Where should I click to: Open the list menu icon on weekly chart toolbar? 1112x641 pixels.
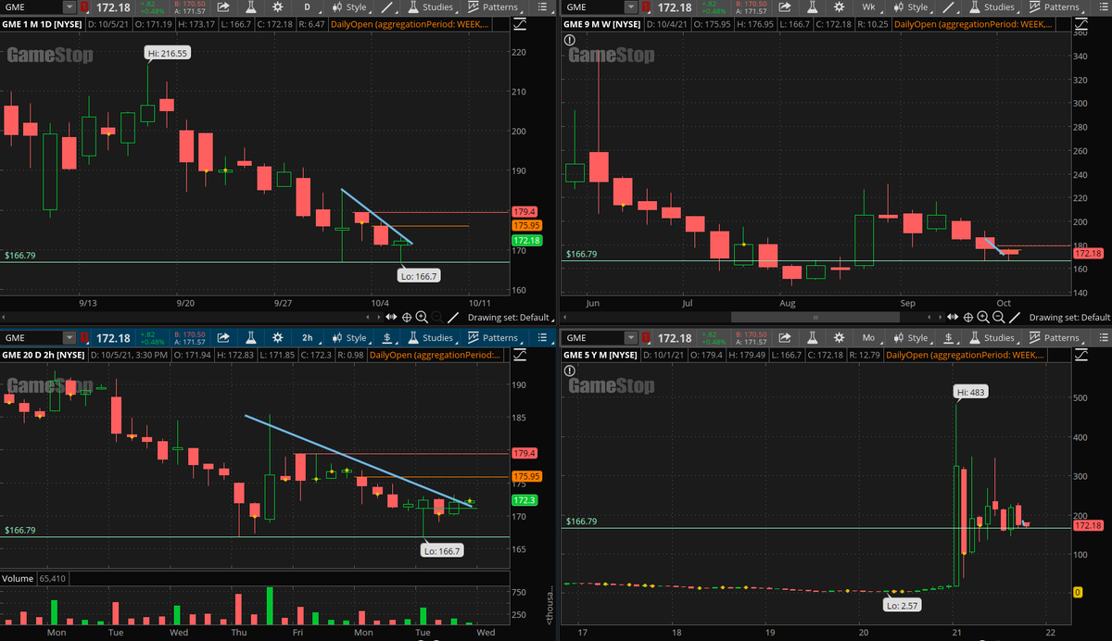point(1103,7)
